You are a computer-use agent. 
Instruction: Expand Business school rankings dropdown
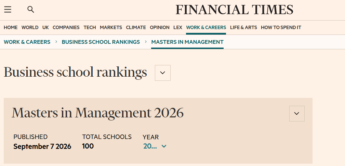point(163,73)
